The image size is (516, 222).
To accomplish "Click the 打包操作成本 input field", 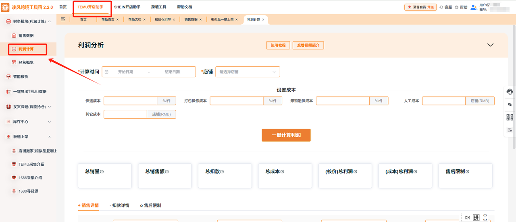I will [x=237, y=101].
